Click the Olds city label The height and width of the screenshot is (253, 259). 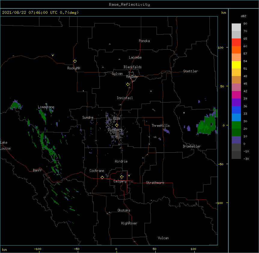point(117,118)
